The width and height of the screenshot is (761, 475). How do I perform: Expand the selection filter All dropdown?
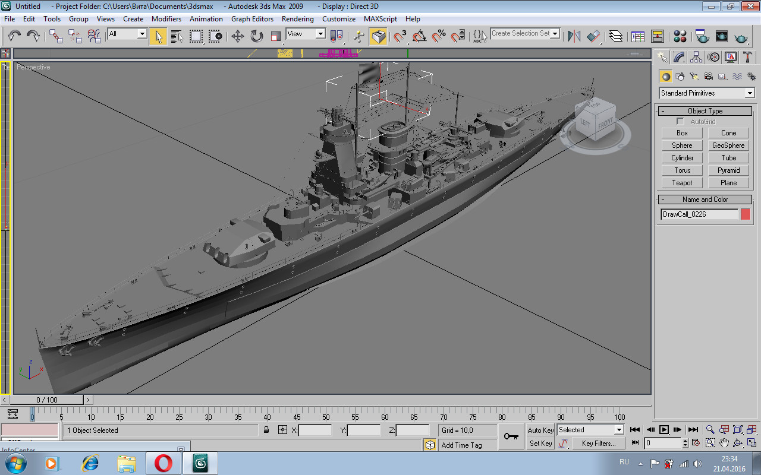coord(142,34)
